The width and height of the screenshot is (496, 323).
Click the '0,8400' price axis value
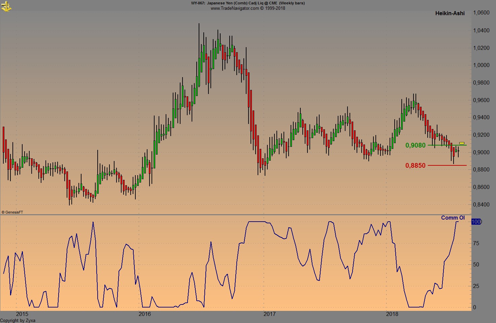click(482, 205)
